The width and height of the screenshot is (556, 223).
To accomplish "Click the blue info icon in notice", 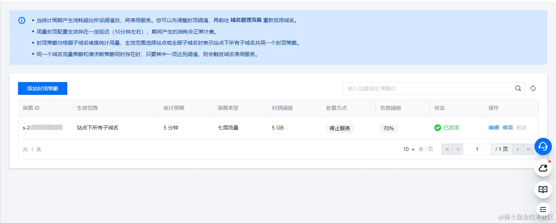I will point(22,20).
